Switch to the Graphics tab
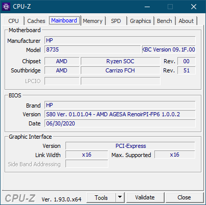Screen dimensions: 206x205 141,21
